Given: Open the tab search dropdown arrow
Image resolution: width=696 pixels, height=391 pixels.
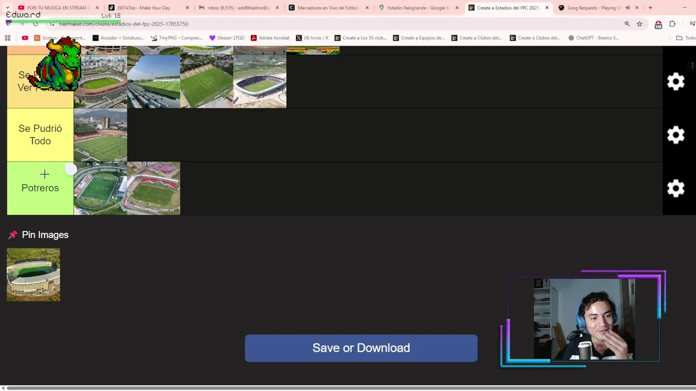Looking at the screenshot, I should coord(8,8).
